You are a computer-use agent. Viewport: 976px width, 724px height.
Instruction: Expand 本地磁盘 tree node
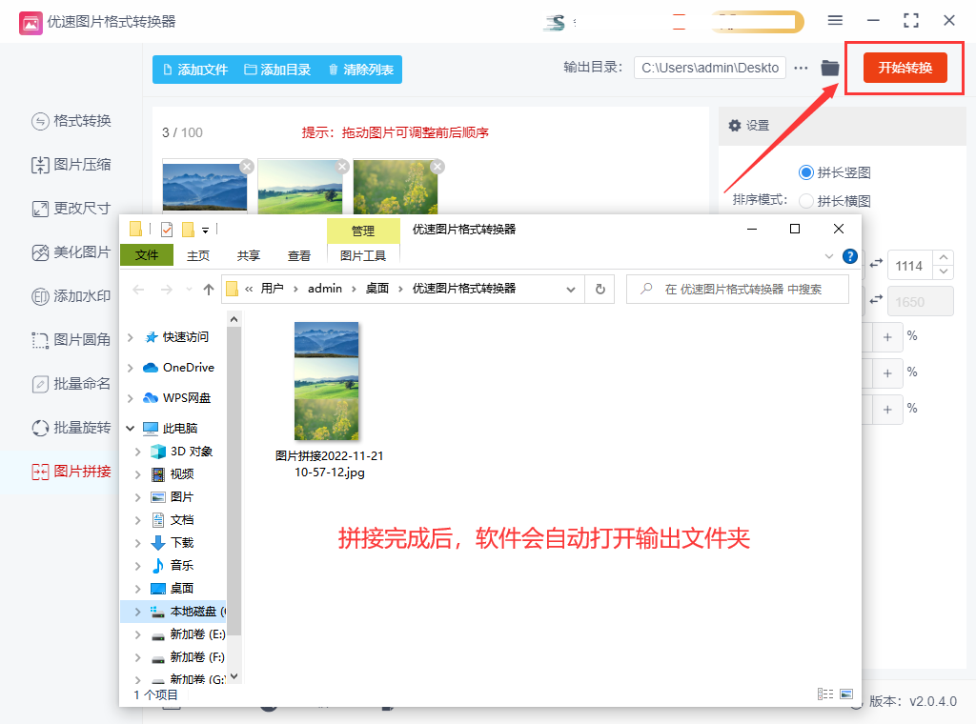tap(138, 612)
